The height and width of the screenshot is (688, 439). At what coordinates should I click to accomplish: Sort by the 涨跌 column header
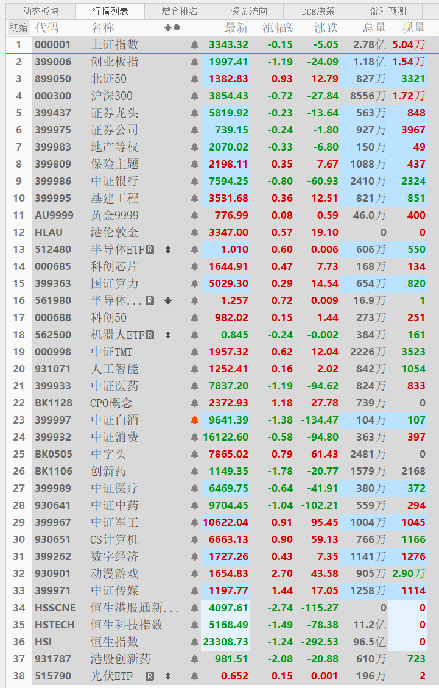[x=326, y=28]
